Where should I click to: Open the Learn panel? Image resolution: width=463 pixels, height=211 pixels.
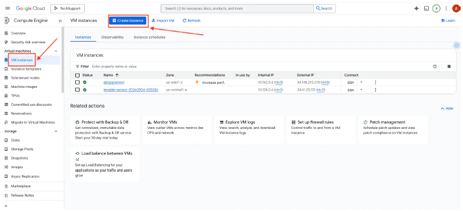pyautogui.click(x=448, y=21)
